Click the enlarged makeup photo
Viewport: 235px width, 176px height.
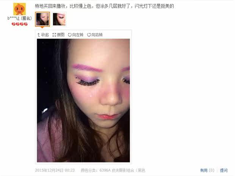[83, 100]
